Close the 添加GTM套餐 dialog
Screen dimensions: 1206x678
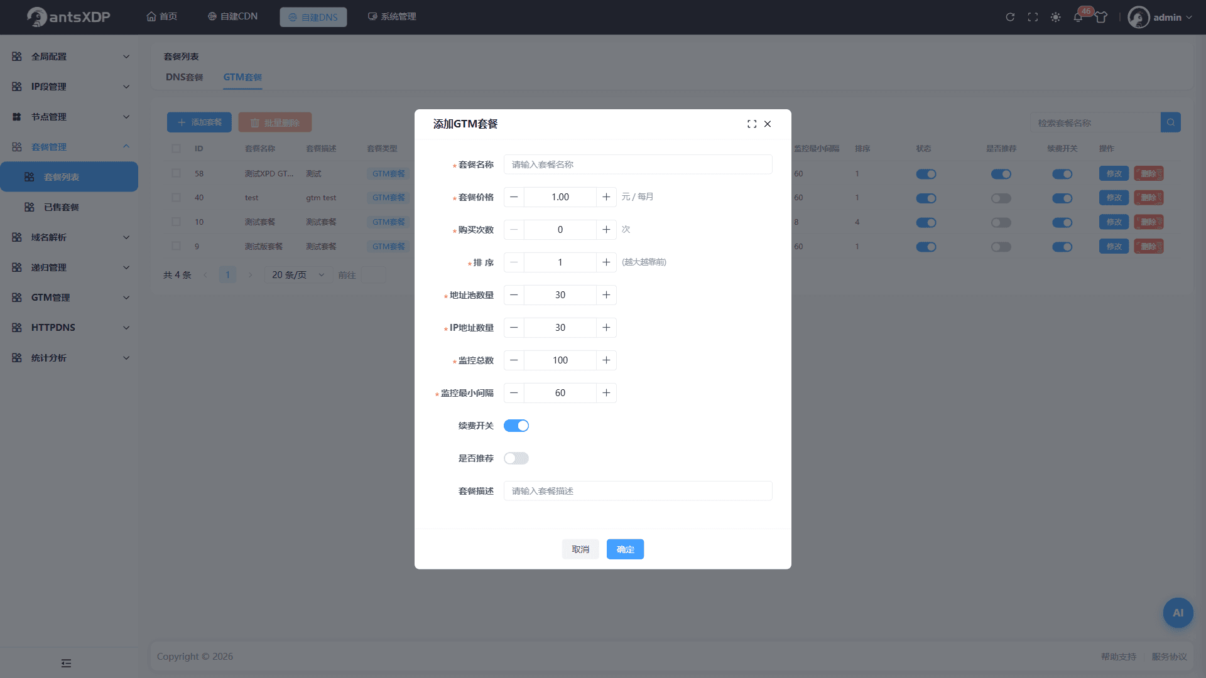pyautogui.click(x=768, y=124)
